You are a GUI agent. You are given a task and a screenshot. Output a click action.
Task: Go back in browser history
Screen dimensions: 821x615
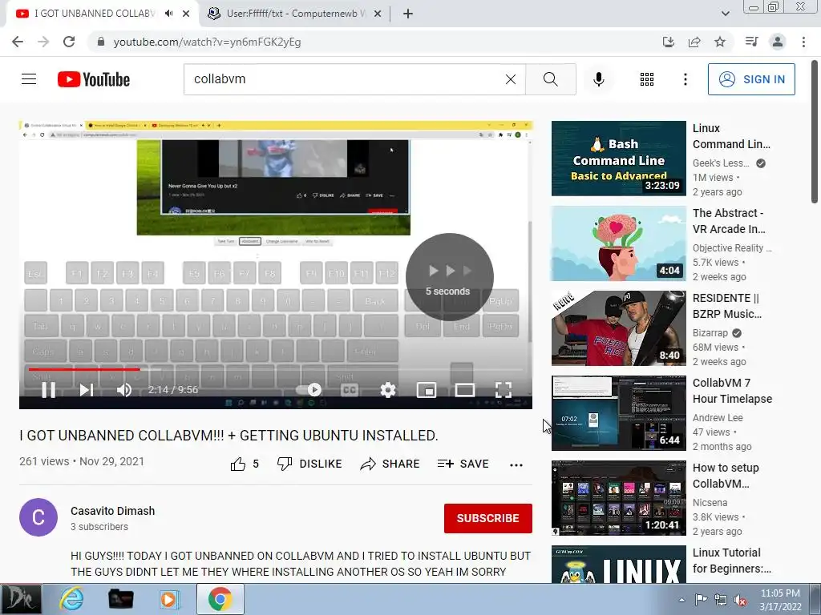coord(18,42)
